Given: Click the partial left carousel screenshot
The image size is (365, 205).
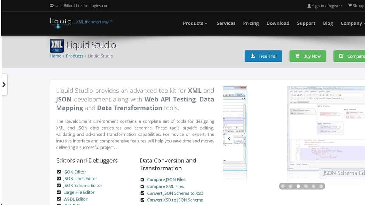Looking at the screenshot, I should pyautogui.click(x=235, y=128).
